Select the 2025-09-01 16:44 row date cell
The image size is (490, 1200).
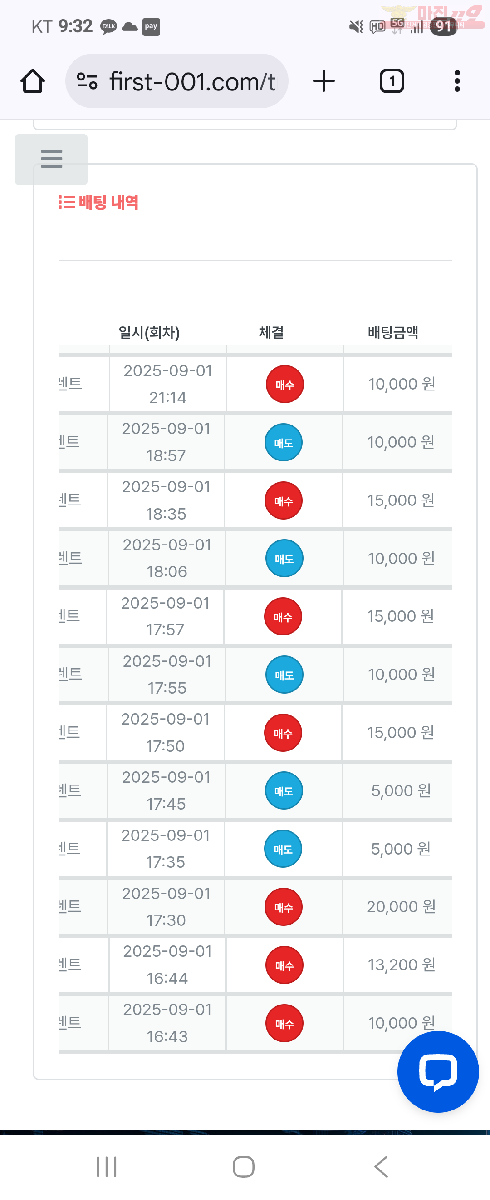[x=167, y=965]
